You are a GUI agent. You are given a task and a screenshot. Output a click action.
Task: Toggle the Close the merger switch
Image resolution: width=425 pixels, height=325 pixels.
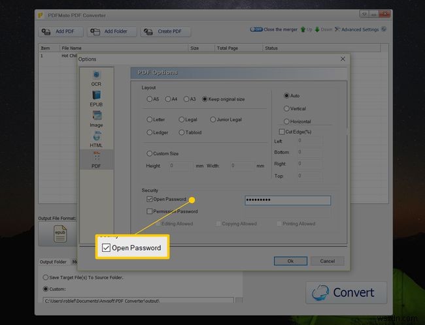pos(256,29)
